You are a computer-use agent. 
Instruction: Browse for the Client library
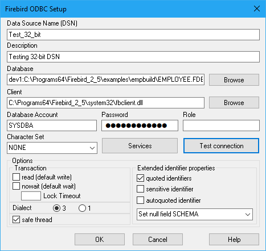tap(234, 103)
